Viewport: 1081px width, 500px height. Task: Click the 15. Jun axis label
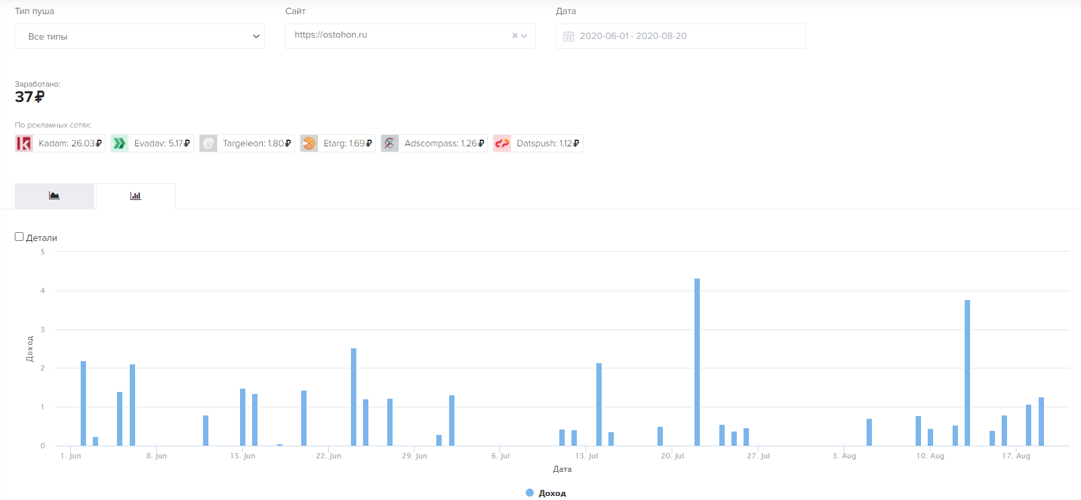243,456
